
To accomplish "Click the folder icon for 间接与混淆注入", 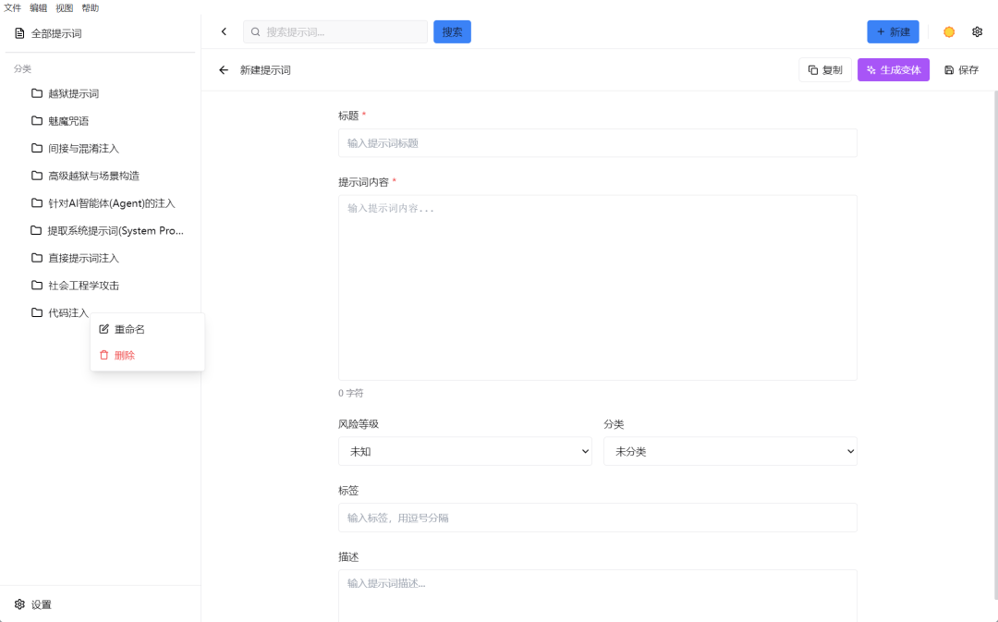I will click(37, 148).
